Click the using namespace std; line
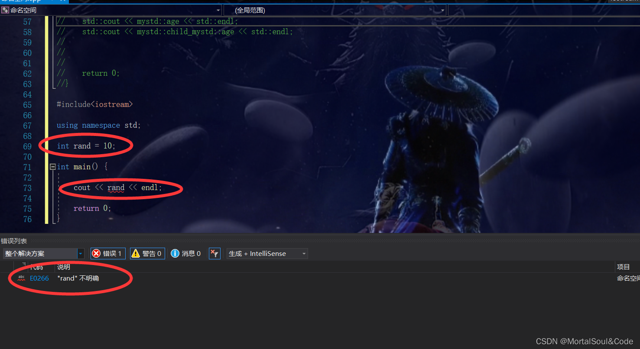This screenshot has height=349, width=640. pos(99,125)
